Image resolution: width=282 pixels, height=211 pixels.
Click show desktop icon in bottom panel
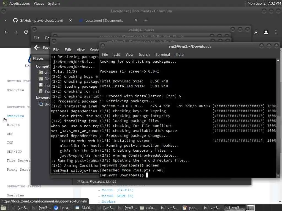tap(3, 208)
